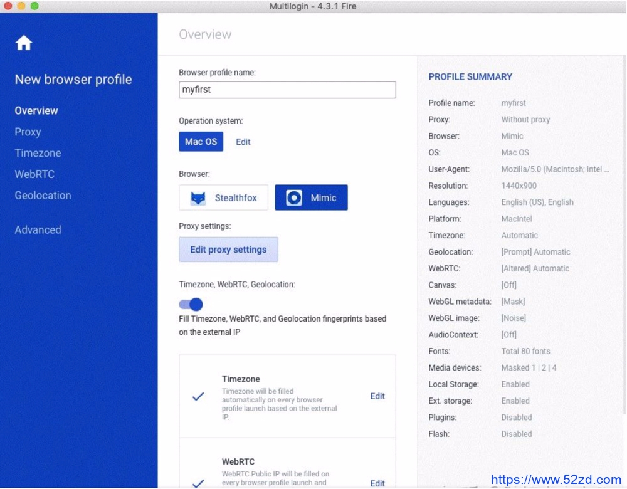Click the Media devices value 'Masked 1 | 2 | 4'

point(529,368)
